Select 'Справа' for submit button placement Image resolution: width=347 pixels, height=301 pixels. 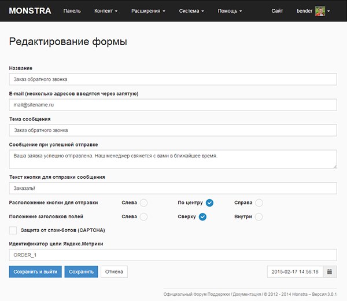[259, 203]
